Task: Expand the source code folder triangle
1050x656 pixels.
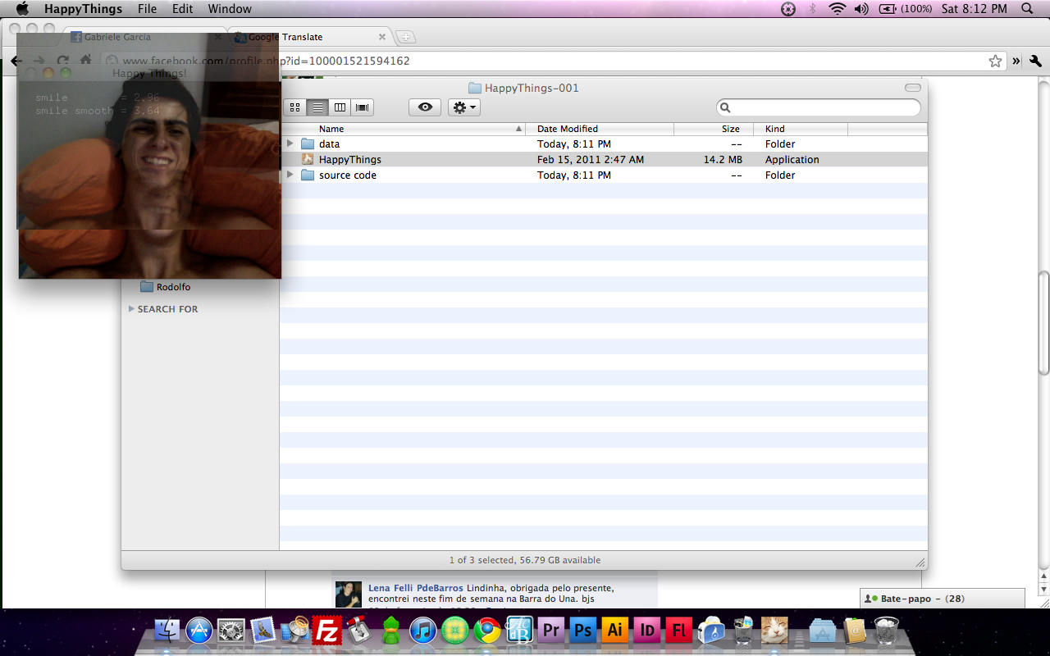Action: point(290,175)
